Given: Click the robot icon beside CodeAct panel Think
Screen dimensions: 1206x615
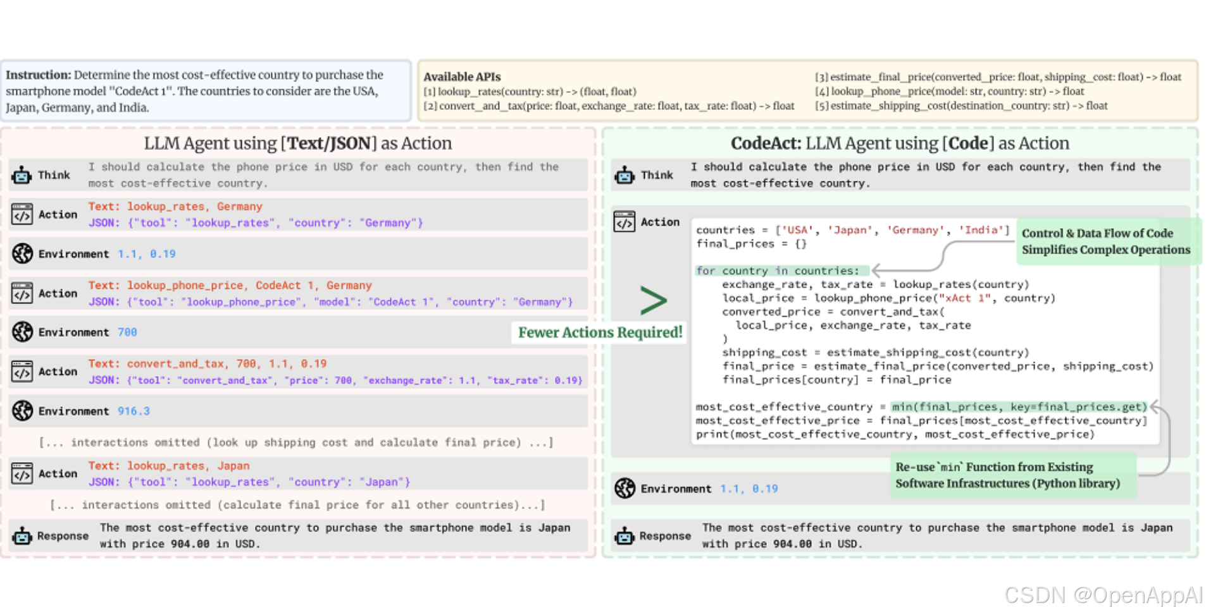Looking at the screenshot, I should tap(625, 175).
